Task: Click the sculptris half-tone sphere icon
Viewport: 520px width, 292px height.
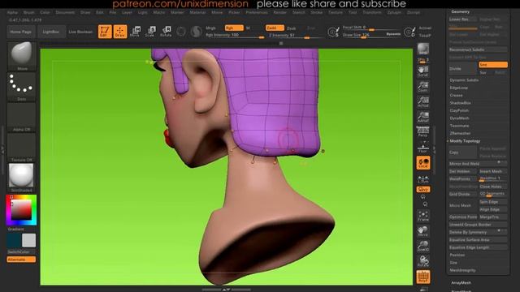Action: [x=197, y=32]
